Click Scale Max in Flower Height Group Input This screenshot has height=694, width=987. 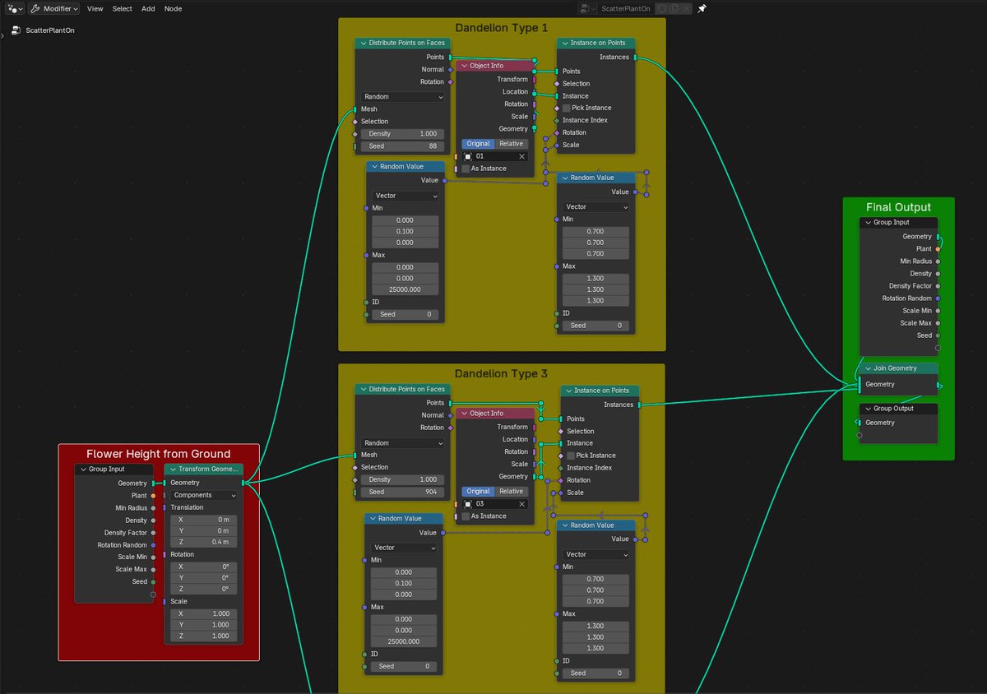point(132,569)
